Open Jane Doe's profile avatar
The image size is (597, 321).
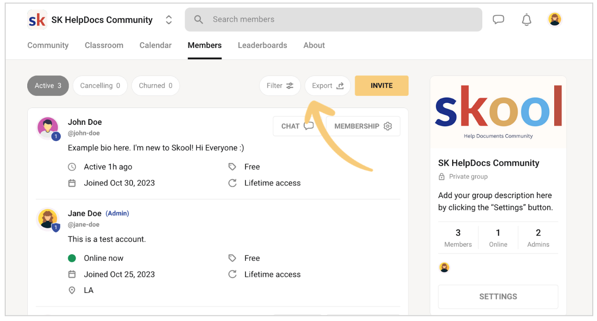tap(47, 218)
